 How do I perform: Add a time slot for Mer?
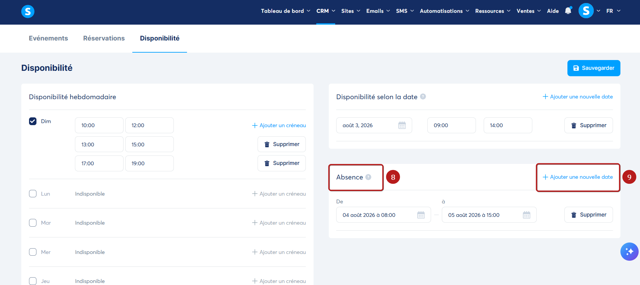(279, 252)
